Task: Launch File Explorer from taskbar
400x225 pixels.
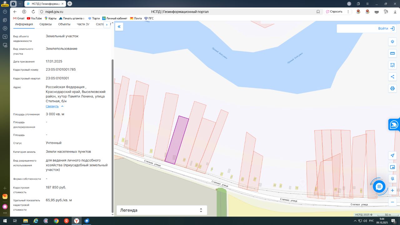Action: tap(26, 221)
